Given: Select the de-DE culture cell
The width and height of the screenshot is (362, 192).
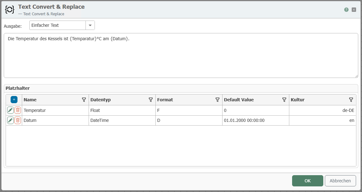Looking at the screenshot, I should click(x=322, y=110).
